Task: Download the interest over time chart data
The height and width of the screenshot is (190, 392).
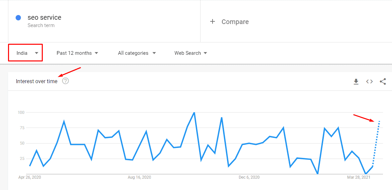Action: point(356,81)
